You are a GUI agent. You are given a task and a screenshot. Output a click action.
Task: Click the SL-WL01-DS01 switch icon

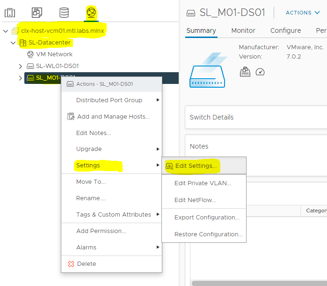coord(30,66)
